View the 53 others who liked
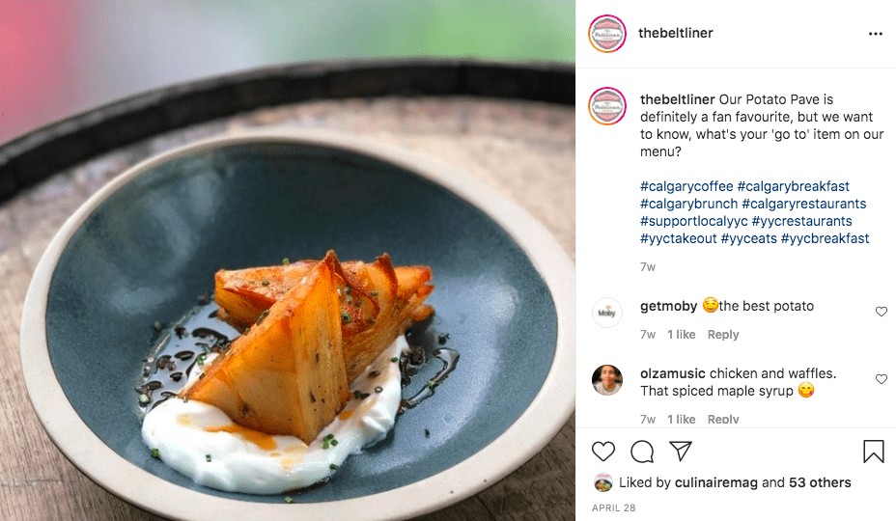The width and height of the screenshot is (896, 521). (820, 482)
